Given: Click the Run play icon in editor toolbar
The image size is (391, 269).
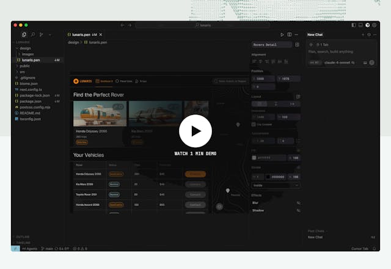Looking at the screenshot, I should pyautogui.click(x=282, y=35).
